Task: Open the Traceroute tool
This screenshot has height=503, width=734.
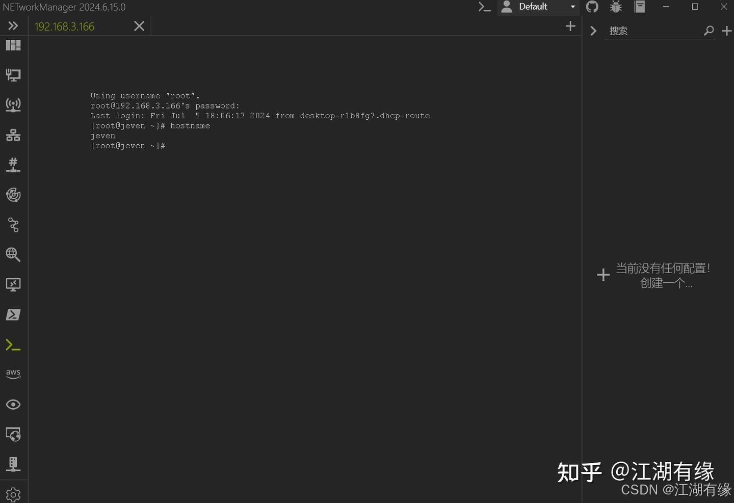Action: click(x=13, y=225)
